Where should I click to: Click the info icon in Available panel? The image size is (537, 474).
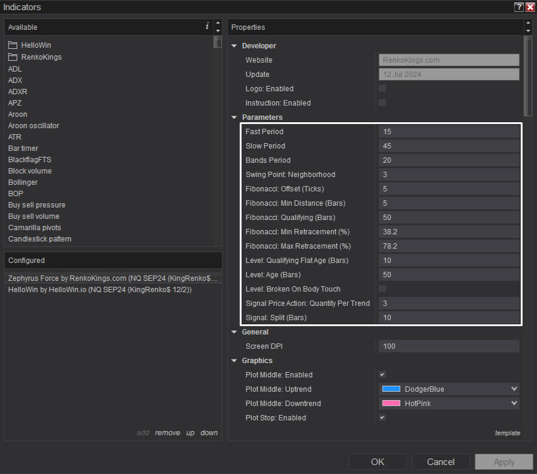pyautogui.click(x=207, y=26)
